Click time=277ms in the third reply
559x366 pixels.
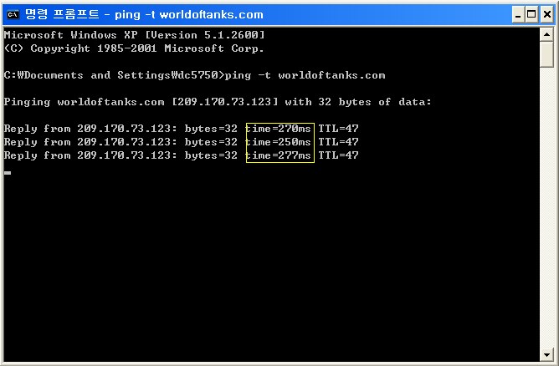click(279, 155)
